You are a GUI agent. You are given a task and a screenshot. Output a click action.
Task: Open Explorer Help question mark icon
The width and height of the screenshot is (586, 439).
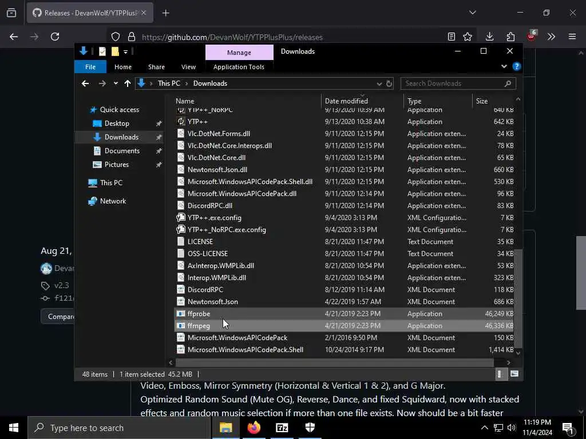(517, 66)
